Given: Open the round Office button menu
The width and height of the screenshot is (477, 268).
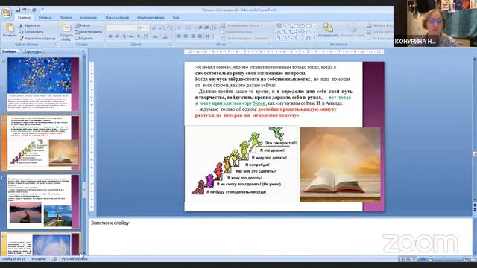Looking at the screenshot, I should click(x=7, y=13).
